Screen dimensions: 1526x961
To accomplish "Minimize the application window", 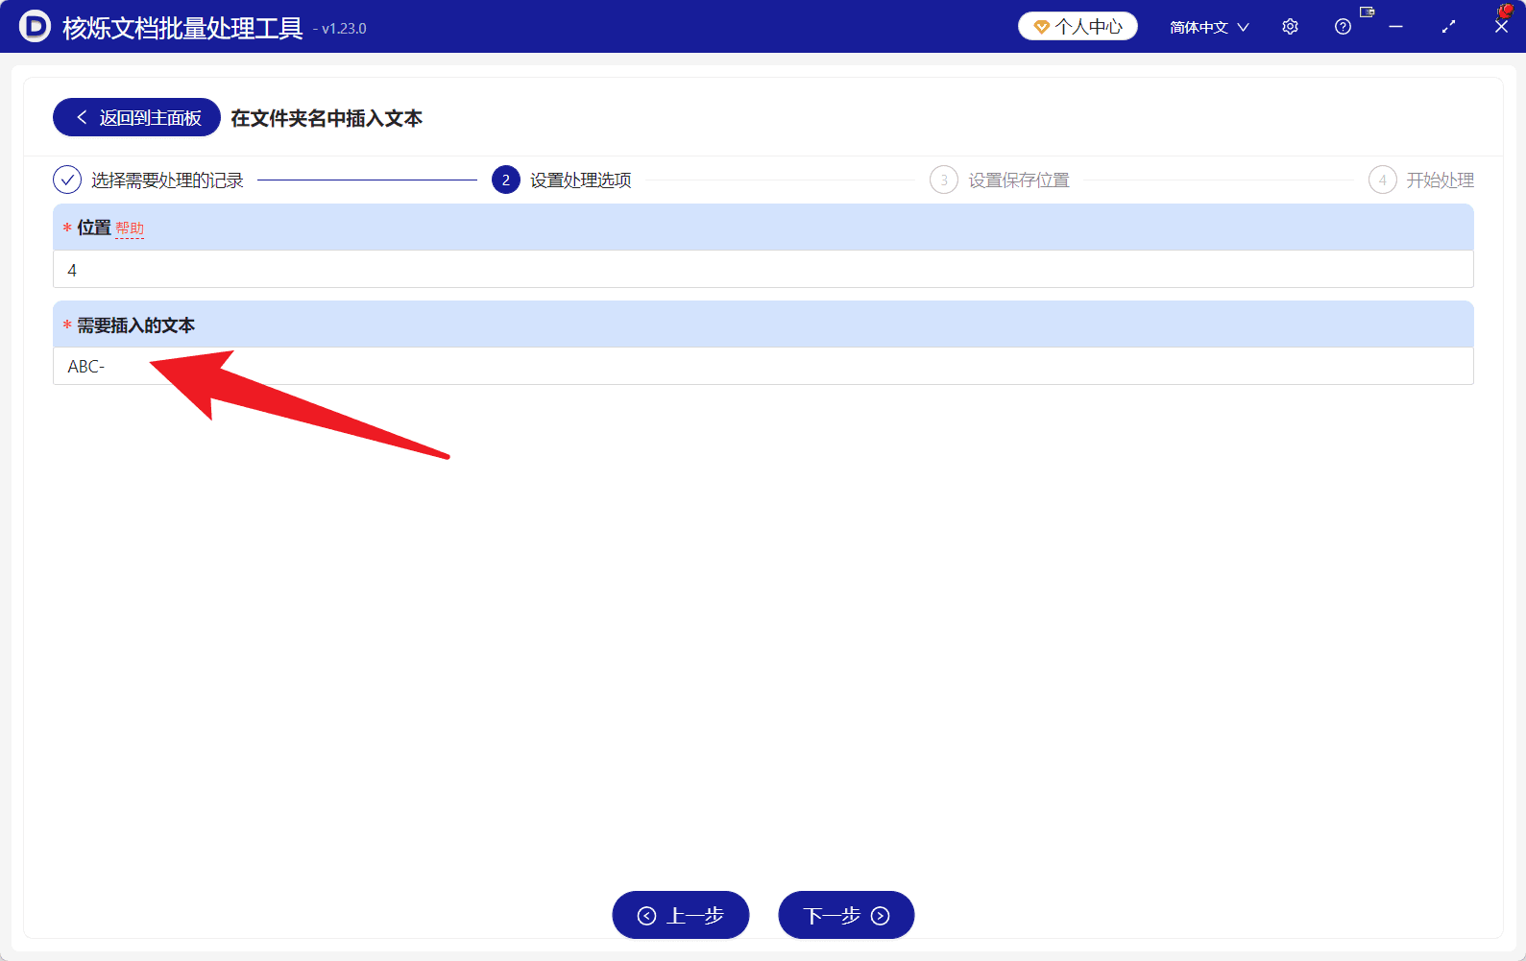I will tap(1395, 27).
